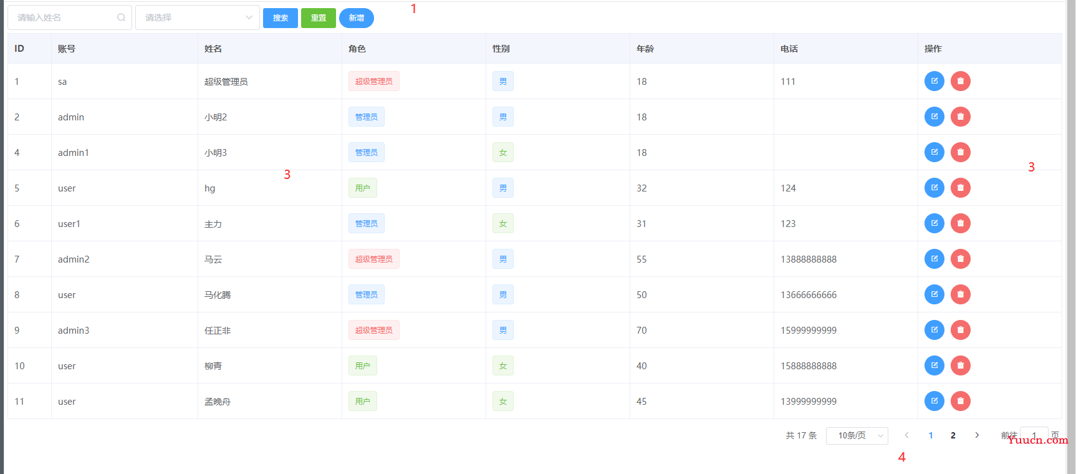The image size is (1076, 474).
Task: Edit the row named 孟晚舟
Action: [x=934, y=401]
